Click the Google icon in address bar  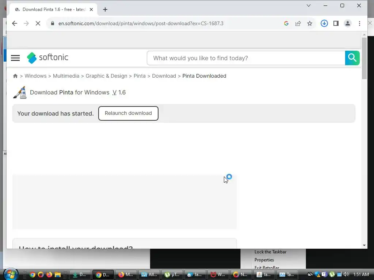click(286, 23)
